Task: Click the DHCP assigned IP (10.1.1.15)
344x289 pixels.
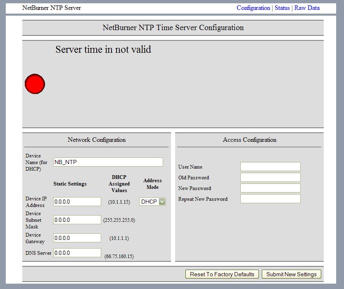Action: (x=119, y=202)
